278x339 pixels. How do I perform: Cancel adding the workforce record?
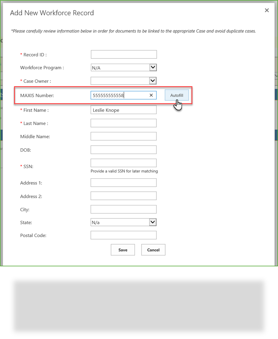coord(153,250)
